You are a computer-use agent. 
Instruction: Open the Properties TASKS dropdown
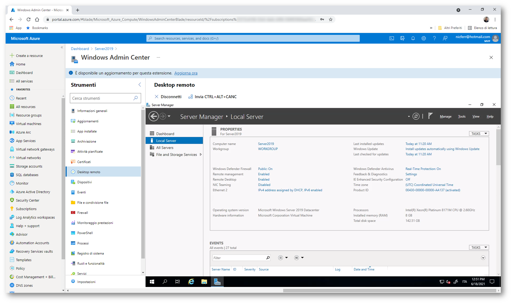click(479, 134)
